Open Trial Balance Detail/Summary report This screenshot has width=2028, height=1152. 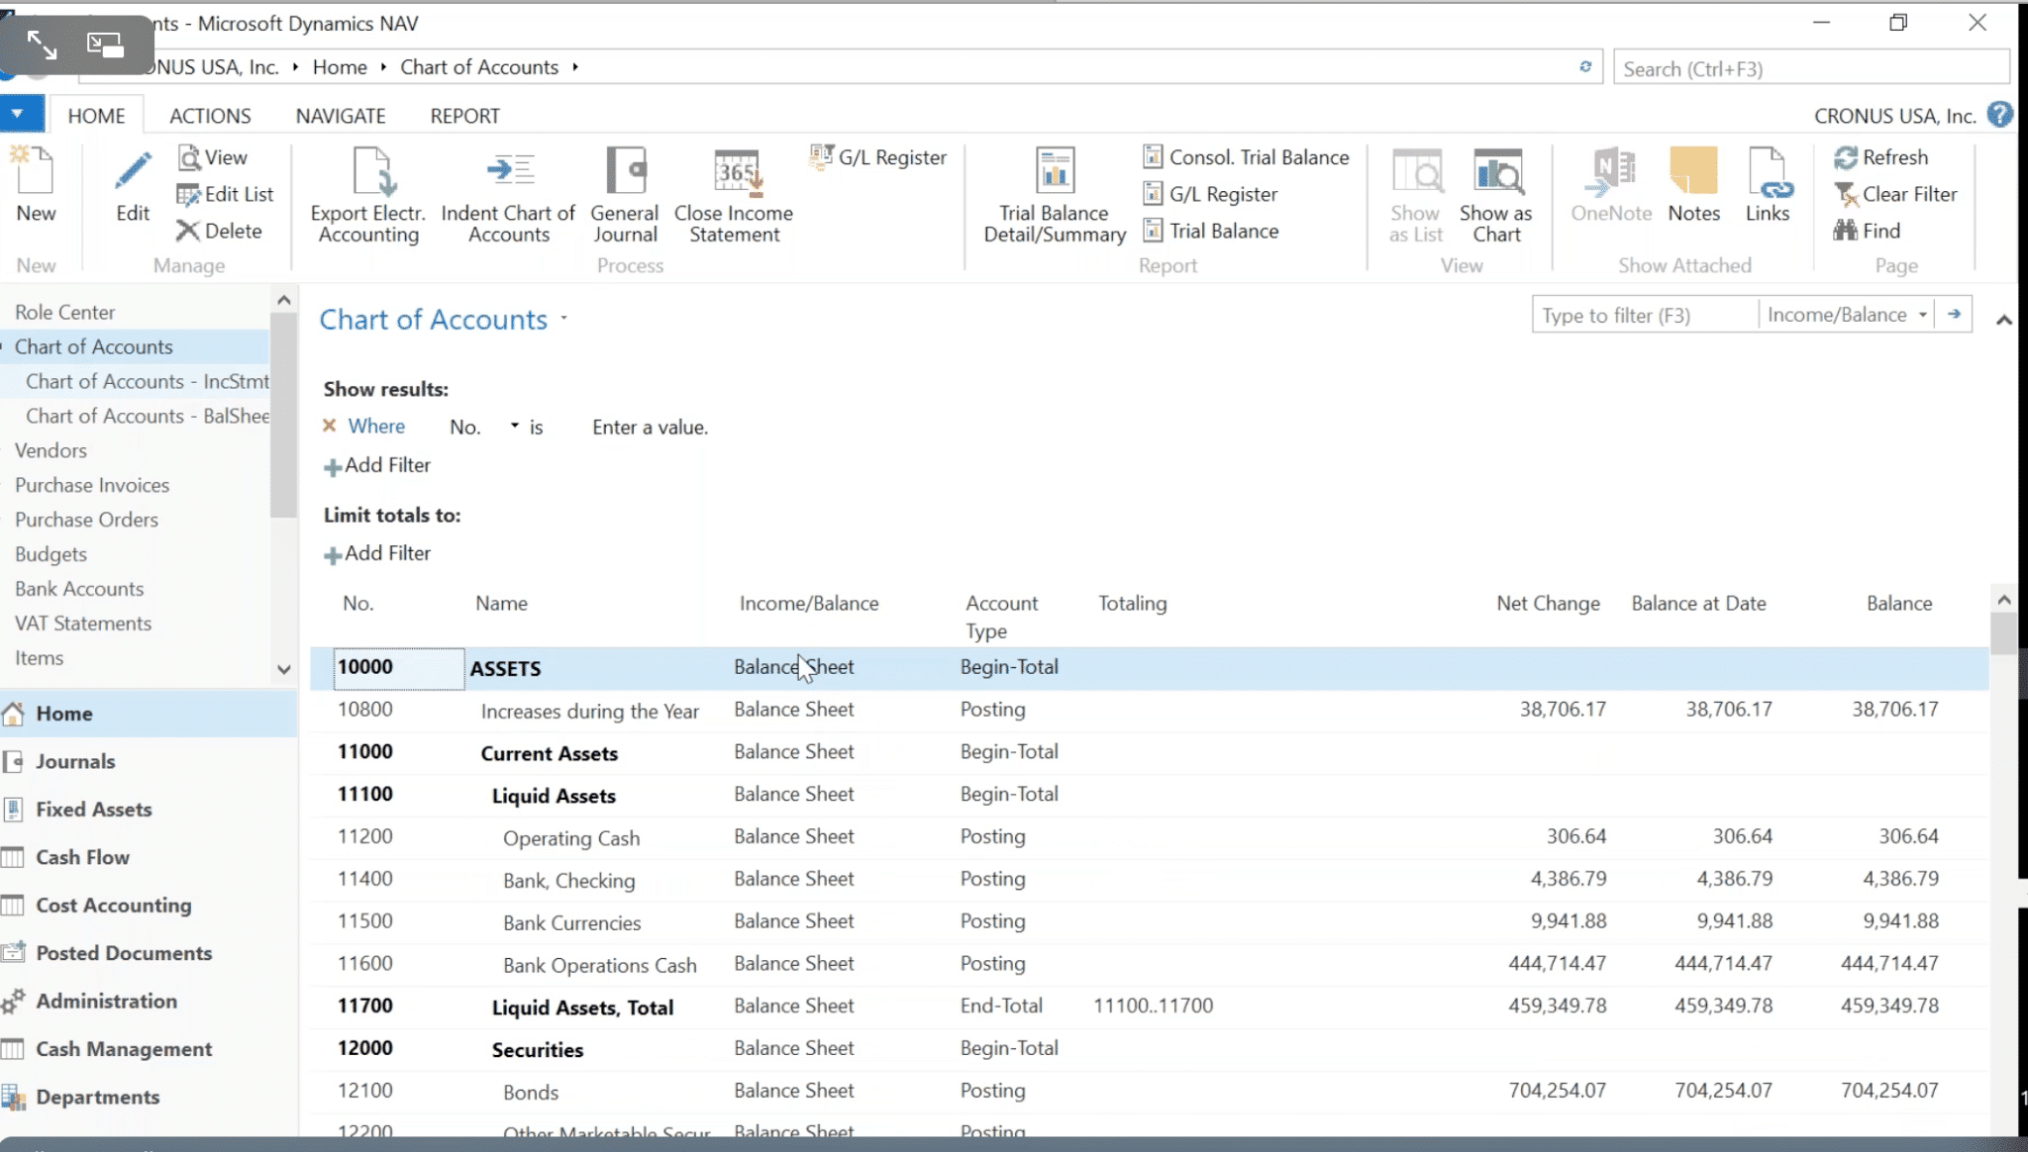[x=1055, y=195]
